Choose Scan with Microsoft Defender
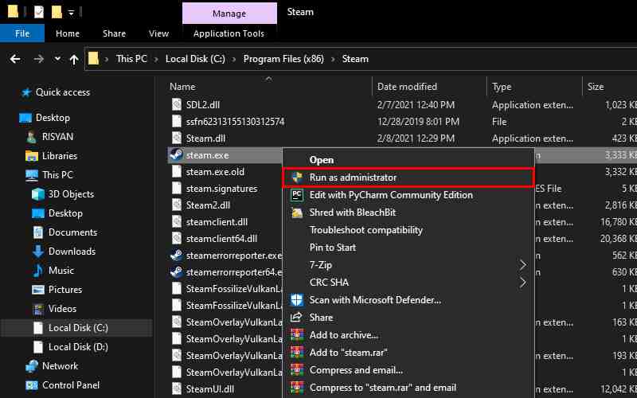This screenshot has height=398, width=637. coord(408,300)
